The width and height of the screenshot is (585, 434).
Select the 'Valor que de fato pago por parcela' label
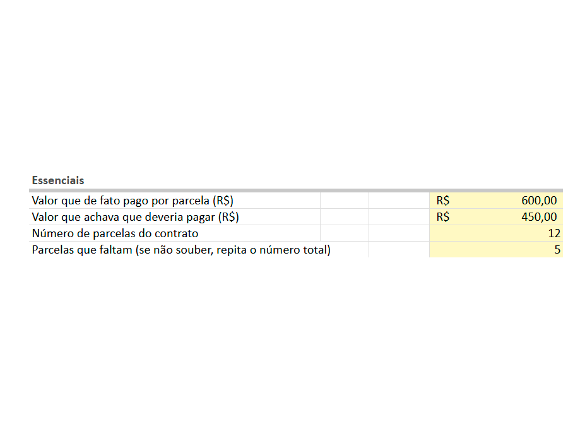[133, 201]
